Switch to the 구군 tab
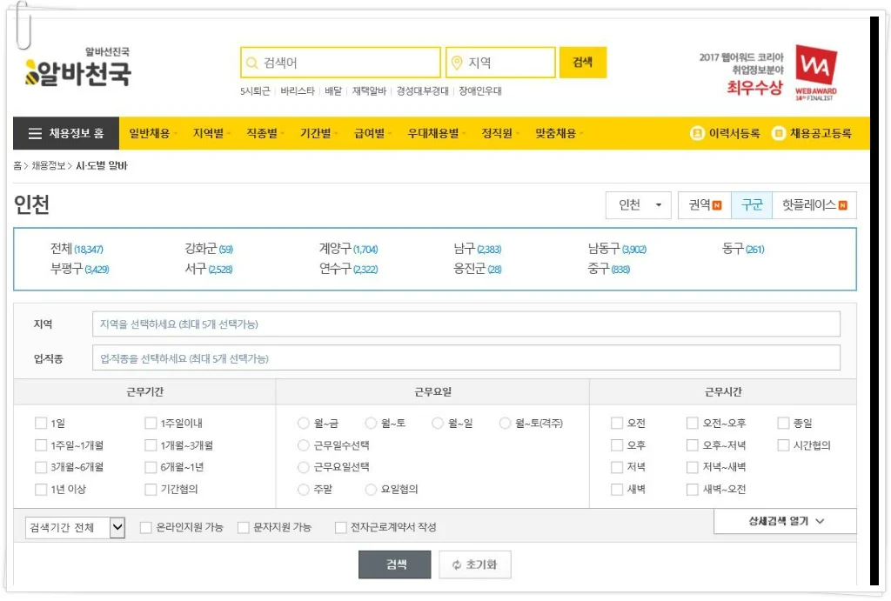 point(752,205)
